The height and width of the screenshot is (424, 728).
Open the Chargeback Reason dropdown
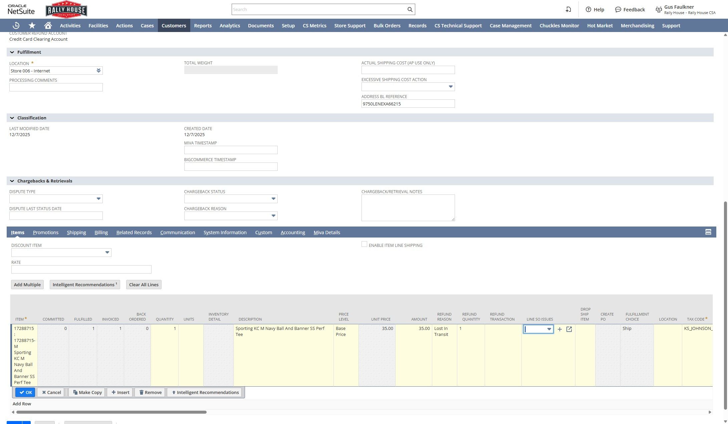tap(273, 216)
